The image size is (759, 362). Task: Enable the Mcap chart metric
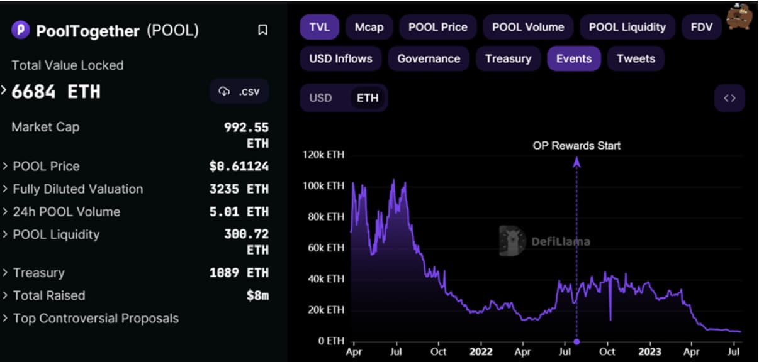pyautogui.click(x=369, y=27)
